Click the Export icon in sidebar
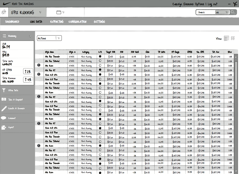The height and width of the screenshot is (174, 239). (x=4, y=127)
